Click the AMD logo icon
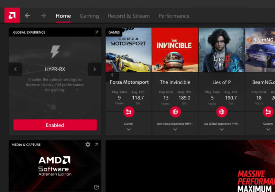The width and height of the screenshot is (275, 192). pyautogui.click(x=12, y=15)
